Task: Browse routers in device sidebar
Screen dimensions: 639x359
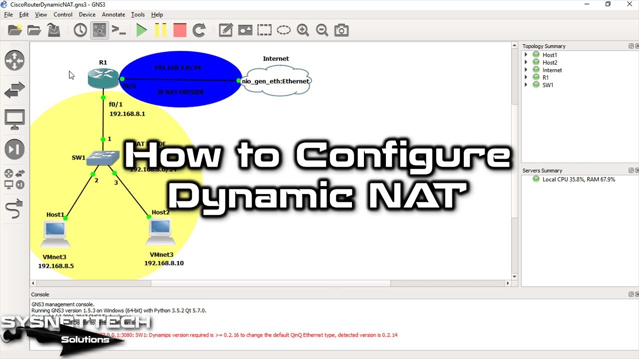Action: tap(14, 60)
